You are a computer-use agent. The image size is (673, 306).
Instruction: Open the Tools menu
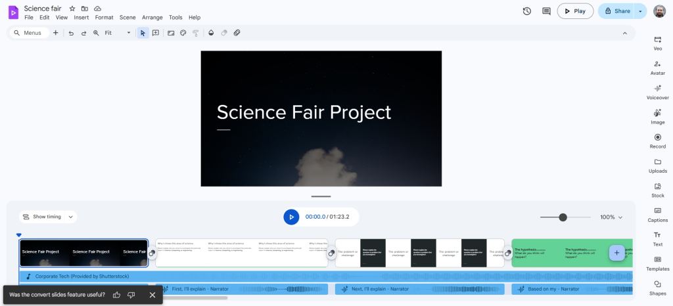175,18
